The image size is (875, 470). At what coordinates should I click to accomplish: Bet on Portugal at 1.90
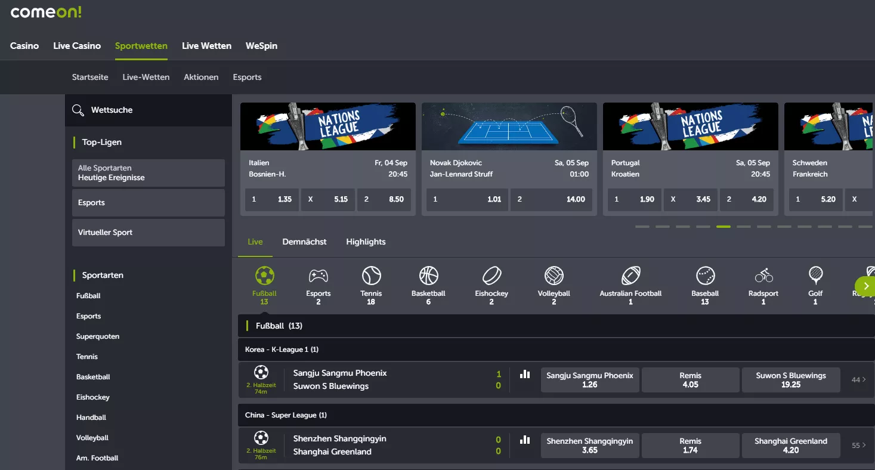[x=635, y=200]
